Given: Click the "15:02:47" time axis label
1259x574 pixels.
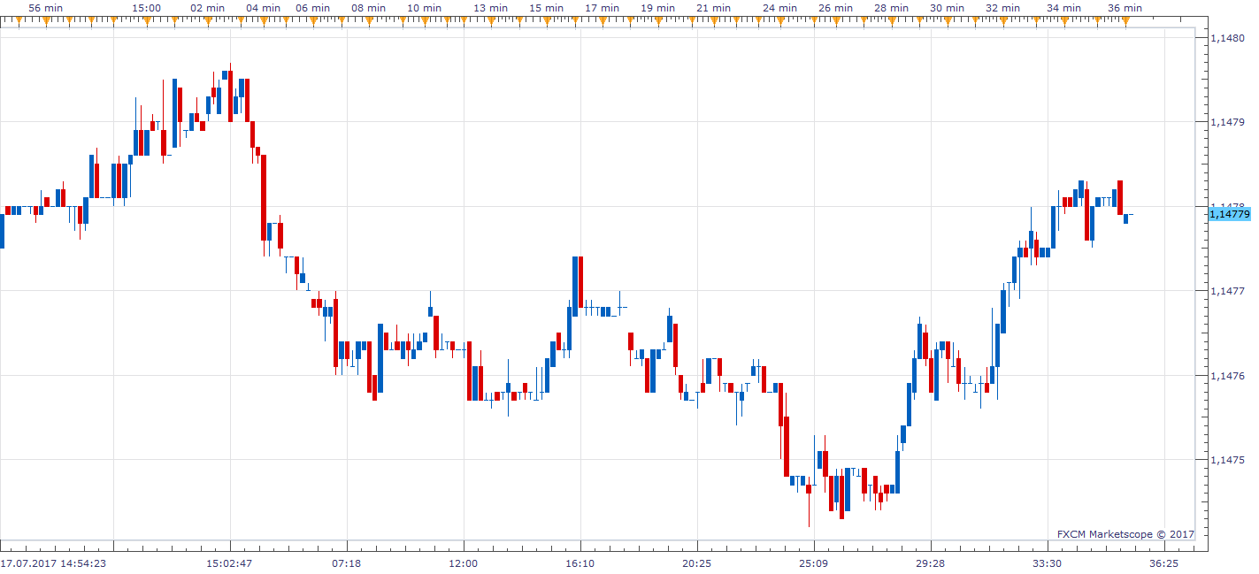Looking at the screenshot, I should point(230,563).
